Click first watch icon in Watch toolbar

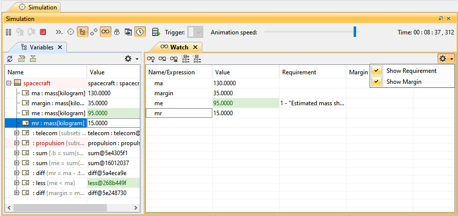[x=150, y=59]
